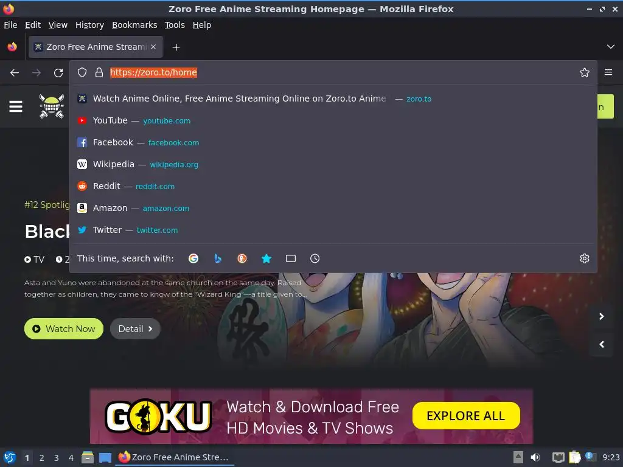Click the Zoro skull logo

[x=52, y=106]
